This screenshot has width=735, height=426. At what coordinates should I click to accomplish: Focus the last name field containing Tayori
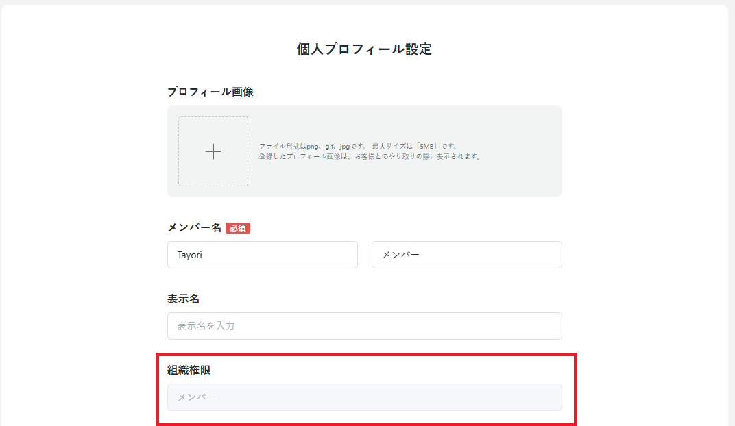pos(262,254)
